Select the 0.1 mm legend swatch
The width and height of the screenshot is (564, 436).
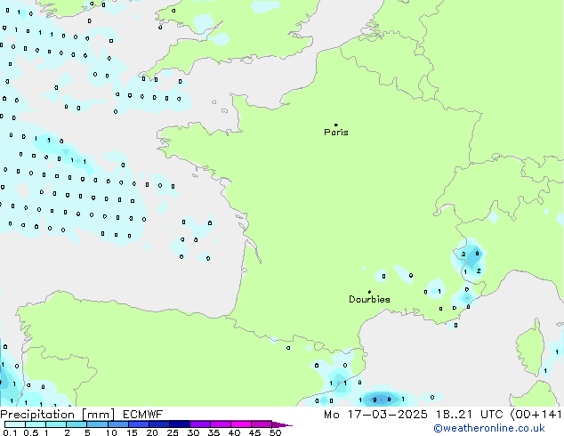11,424
